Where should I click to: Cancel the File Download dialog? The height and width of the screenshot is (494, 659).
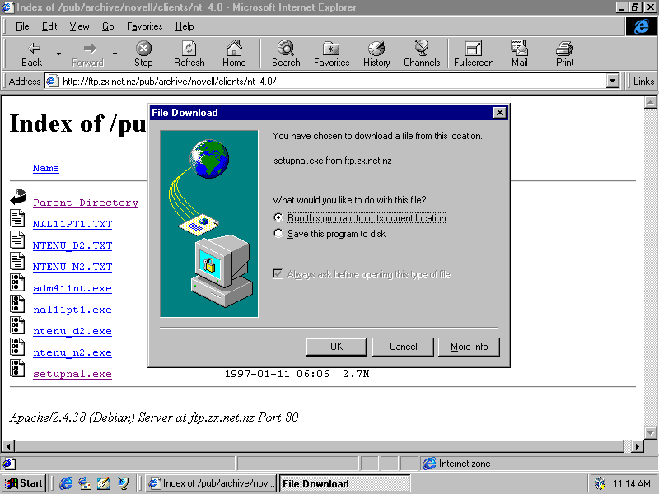pos(403,347)
